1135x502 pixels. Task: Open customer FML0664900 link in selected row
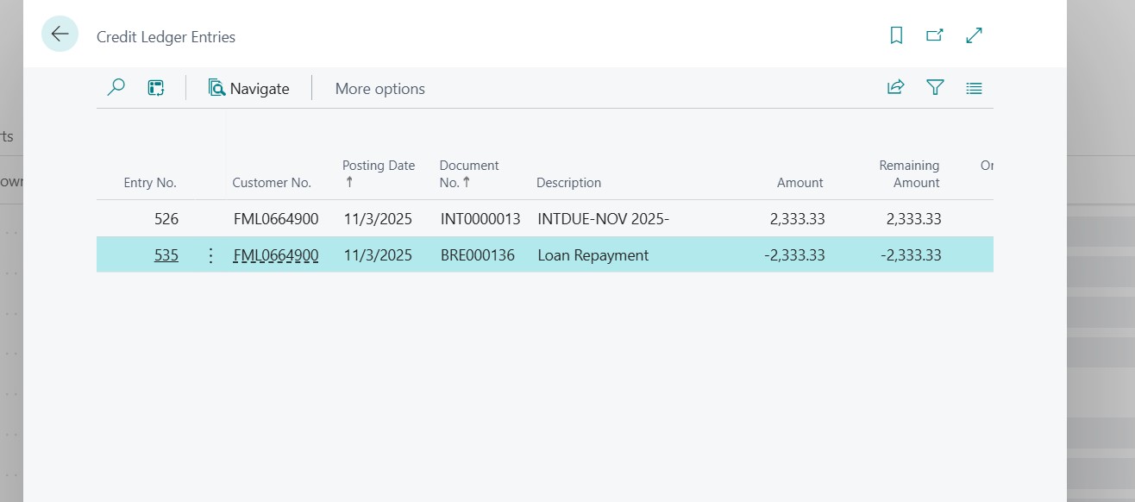276,255
